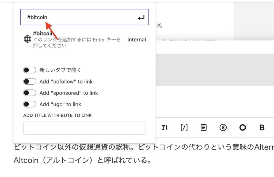Turn on Add "ugc" to link
This screenshot has height=177, width=274.
(29, 104)
